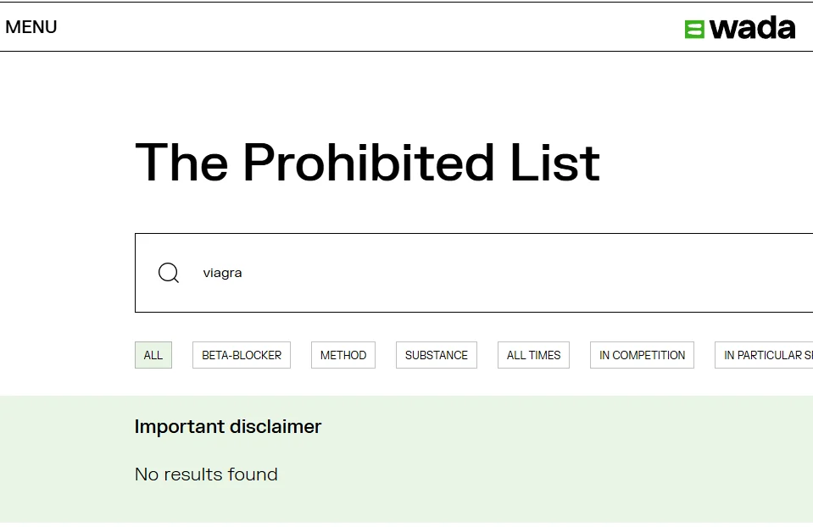Image resolution: width=813 pixels, height=527 pixels.
Task: Click the word 'Important' in the banner heading
Action: pyautogui.click(x=178, y=426)
